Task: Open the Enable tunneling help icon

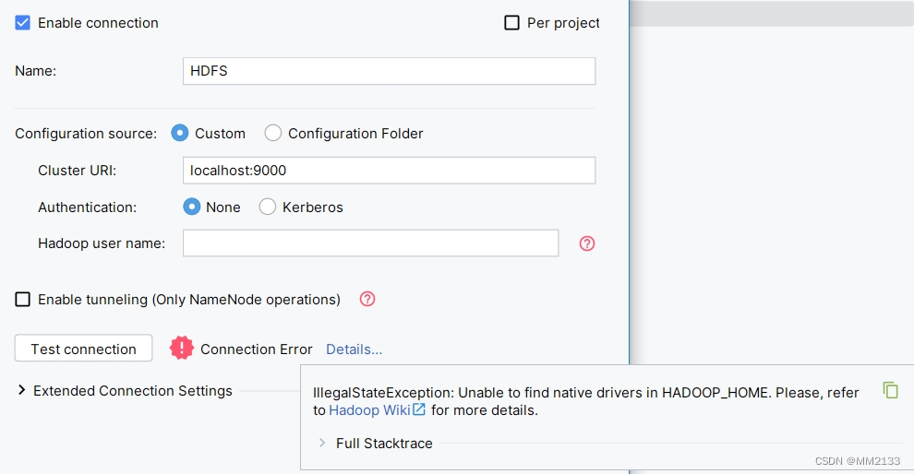Action: pyautogui.click(x=367, y=299)
